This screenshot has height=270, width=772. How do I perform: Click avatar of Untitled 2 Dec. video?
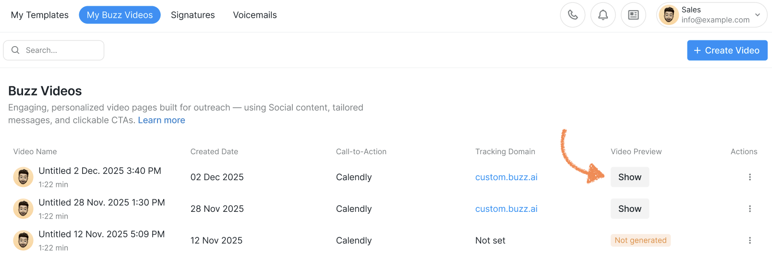tap(23, 177)
